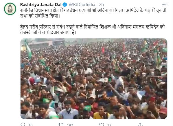Click the retweet arrows icon
The image size is (173, 126).
click(61, 125)
